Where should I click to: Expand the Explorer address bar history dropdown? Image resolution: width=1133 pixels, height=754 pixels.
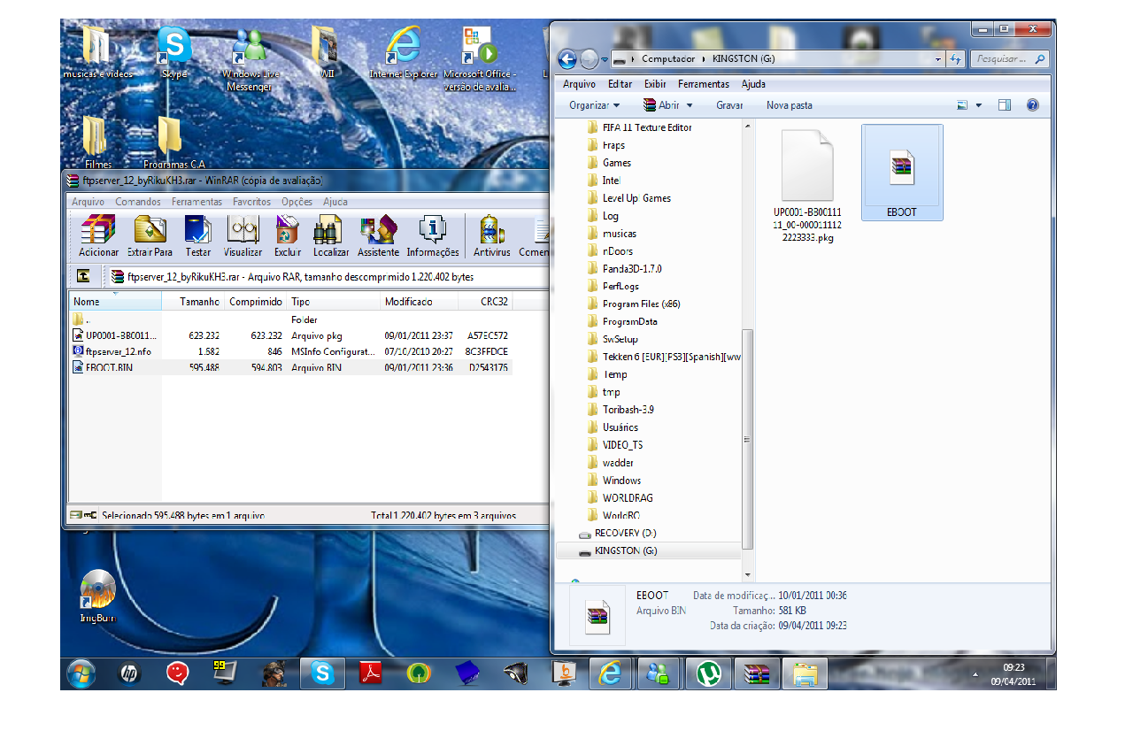coord(938,59)
